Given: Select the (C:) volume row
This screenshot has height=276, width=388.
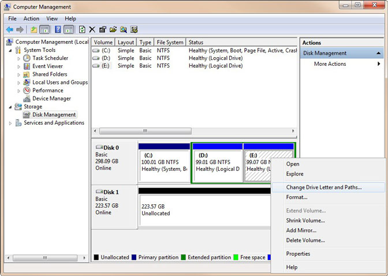Looking at the screenshot, I should coord(194,50).
